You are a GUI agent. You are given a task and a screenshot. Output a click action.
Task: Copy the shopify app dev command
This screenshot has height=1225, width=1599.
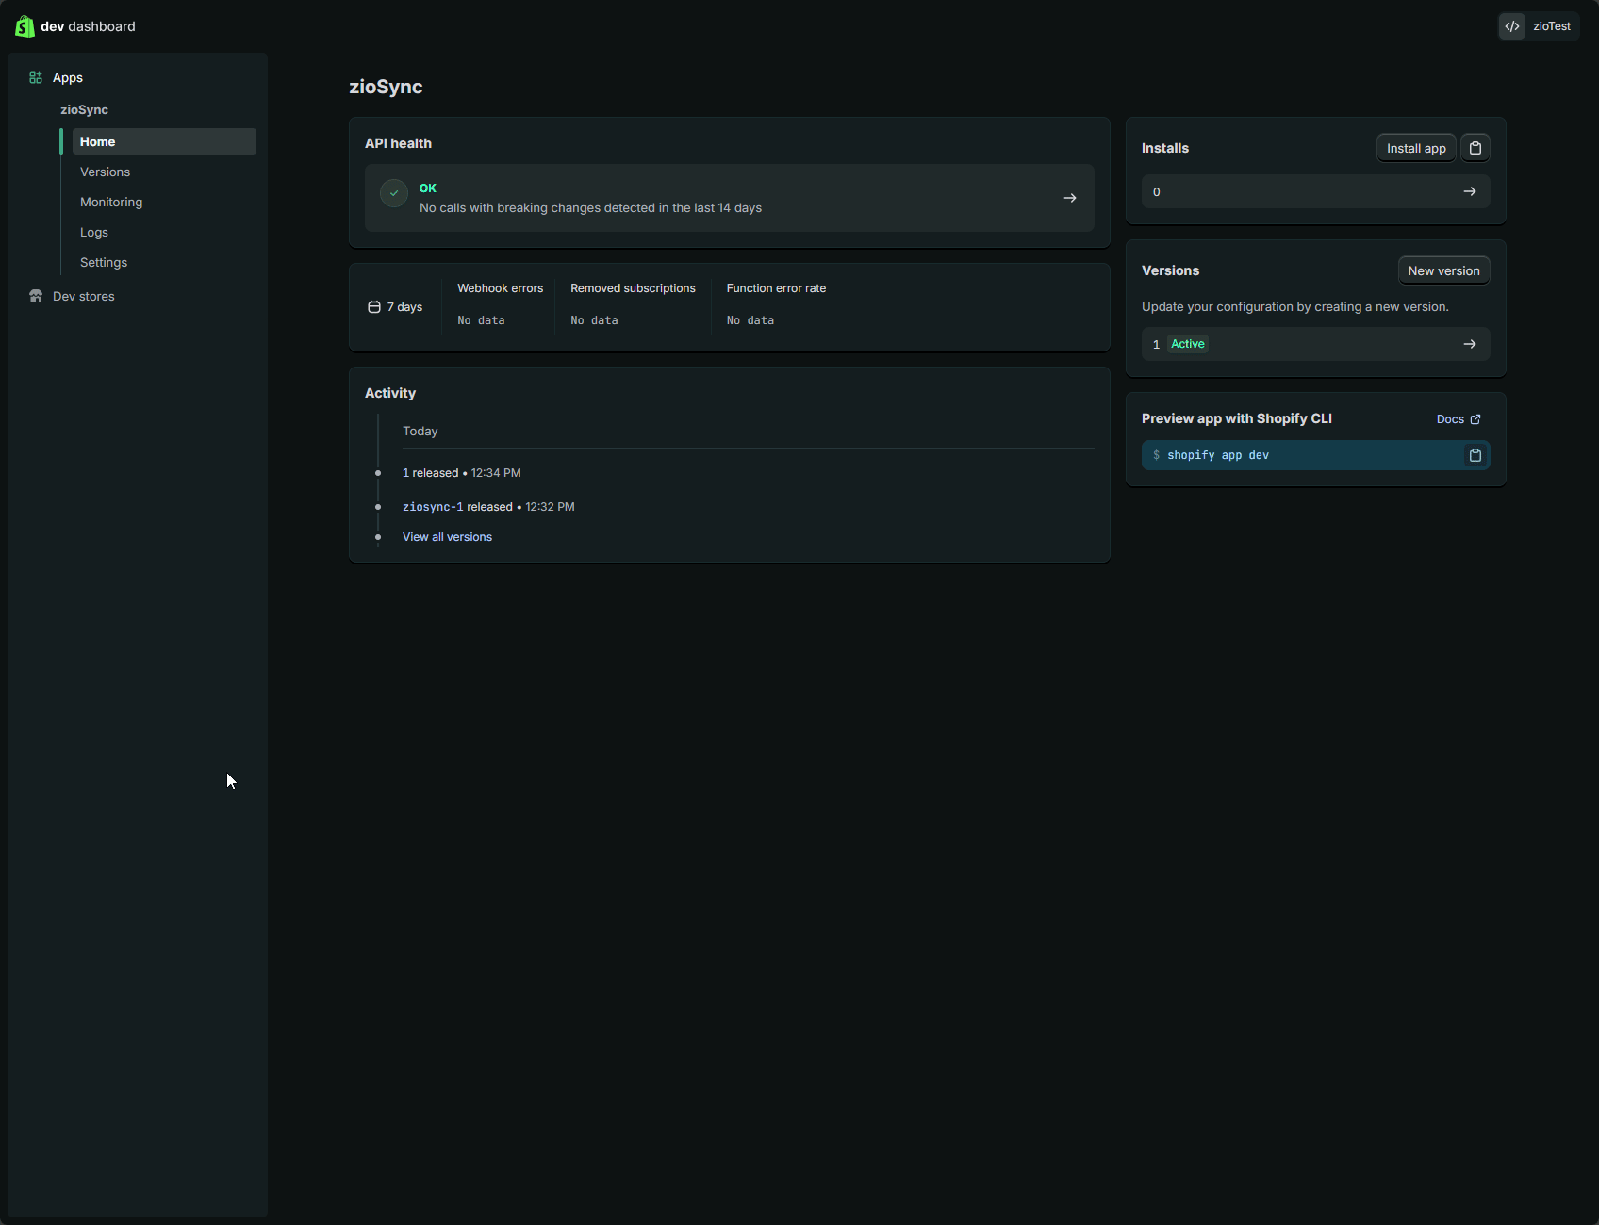coord(1475,455)
